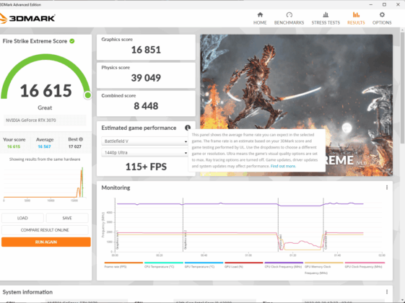Click the vertical scrollbar on the right
The width and height of the screenshot is (405, 303).
click(402, 88)
